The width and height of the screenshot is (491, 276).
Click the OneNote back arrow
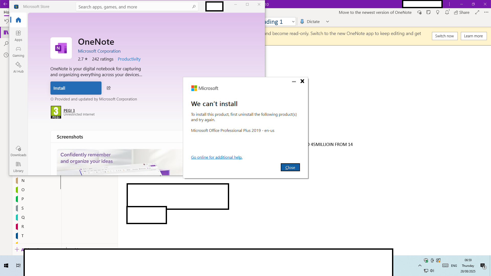pos(5,4)
